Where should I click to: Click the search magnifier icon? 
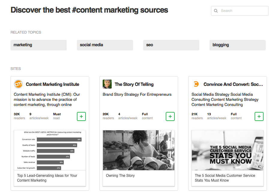click(x=216, y=11)
